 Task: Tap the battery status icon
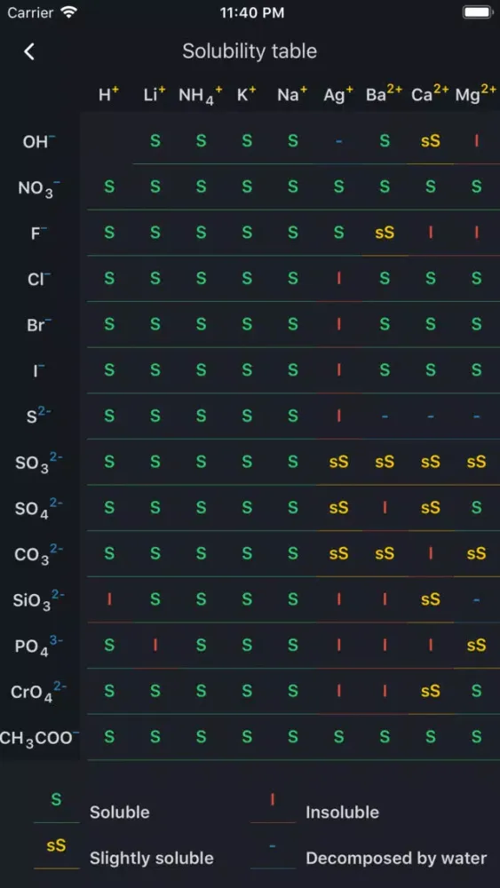478,12
